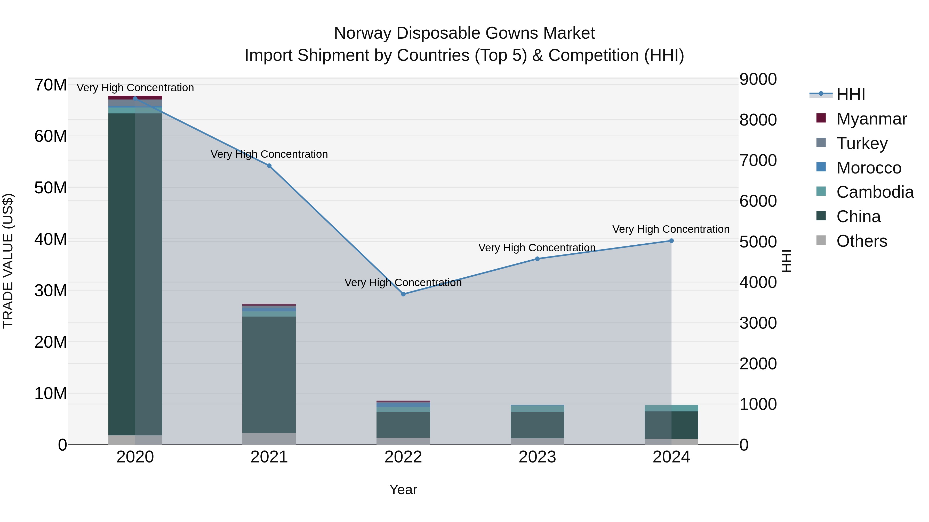
Task: Select the 2022 HHI data point
Action: click(403, 294)
